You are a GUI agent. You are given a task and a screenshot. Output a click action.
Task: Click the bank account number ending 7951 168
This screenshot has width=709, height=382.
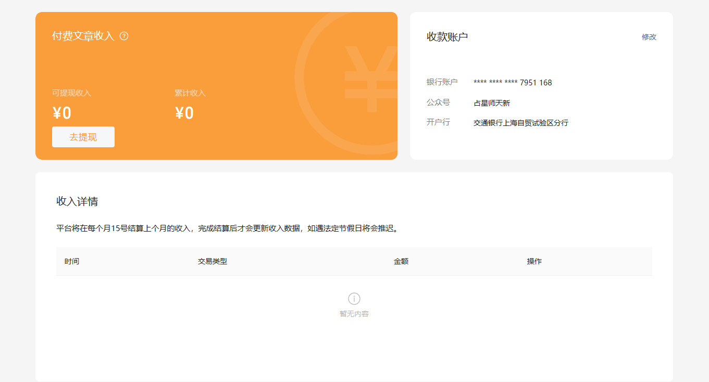513,83
